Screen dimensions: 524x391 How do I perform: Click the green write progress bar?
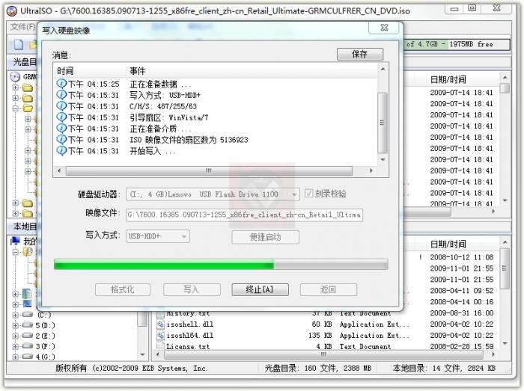[221, 265]
